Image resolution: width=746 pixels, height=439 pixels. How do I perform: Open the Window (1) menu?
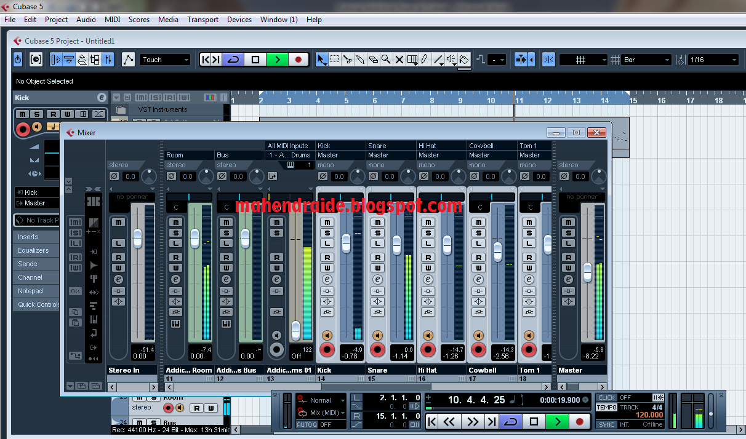point(279,20)
